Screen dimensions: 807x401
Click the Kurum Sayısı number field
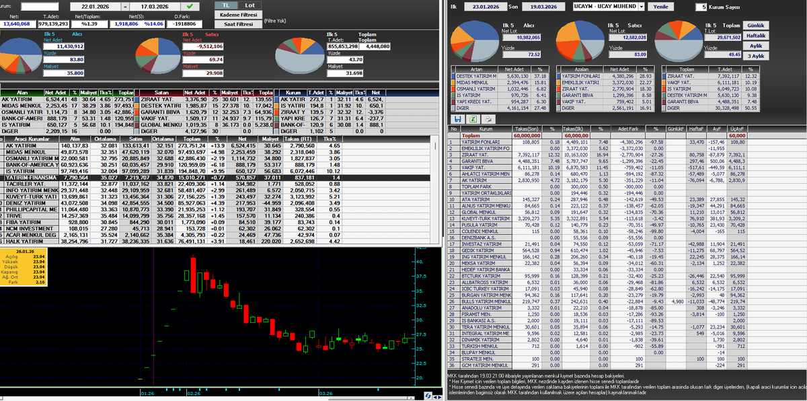pyautogui.click(x=701, y=6)
